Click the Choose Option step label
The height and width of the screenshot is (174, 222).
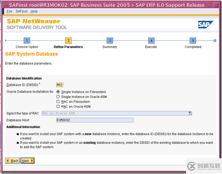tap(27, 47)
